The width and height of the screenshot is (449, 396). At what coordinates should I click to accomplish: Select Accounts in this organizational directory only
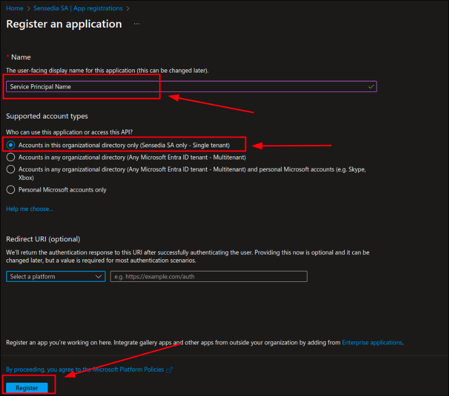pos(11,145)
